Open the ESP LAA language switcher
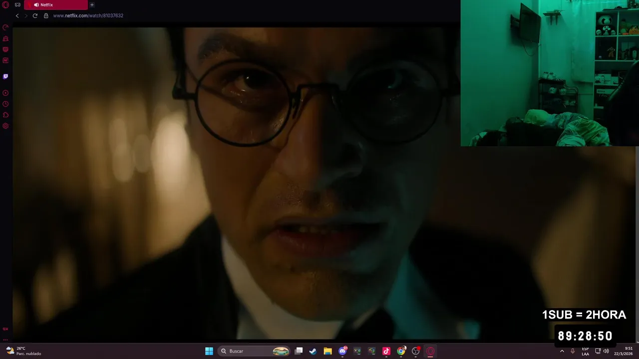 coord(586,351)
